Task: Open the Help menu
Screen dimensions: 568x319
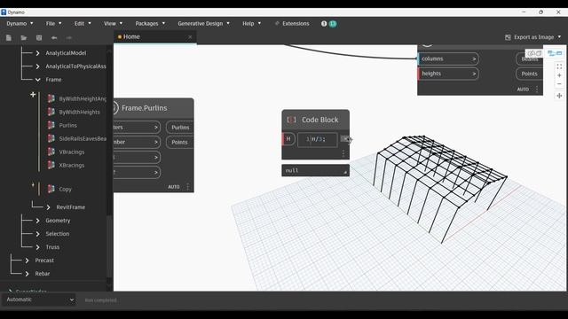Action: click(x=251, y=24)
